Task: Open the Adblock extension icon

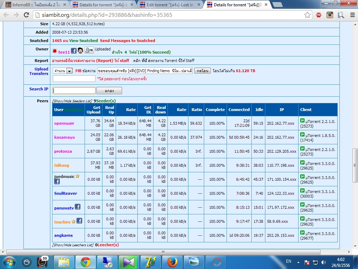Action: (318, 15)
